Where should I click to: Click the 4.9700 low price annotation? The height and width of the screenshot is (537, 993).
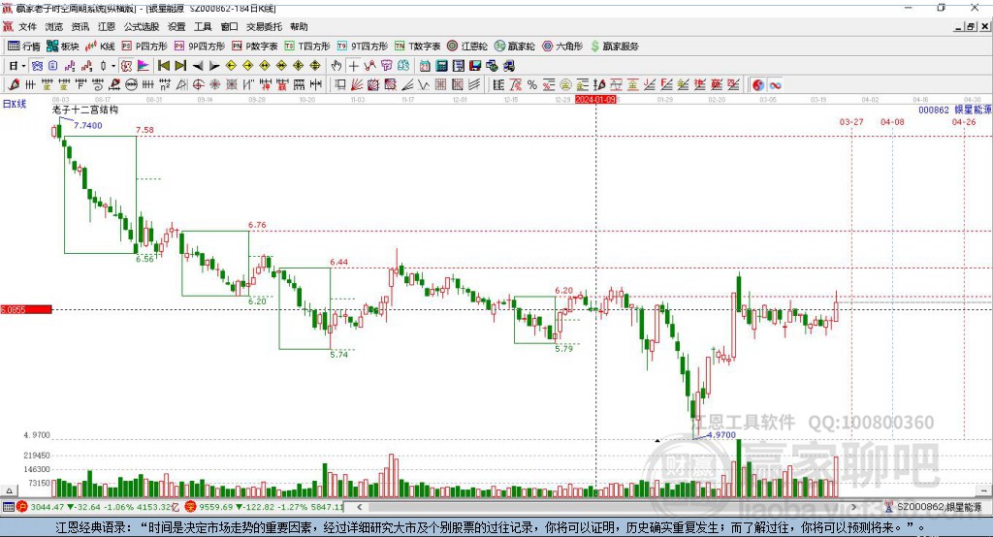click(x=721, y=435)
